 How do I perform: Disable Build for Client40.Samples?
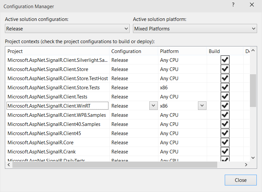click(225, 124)
